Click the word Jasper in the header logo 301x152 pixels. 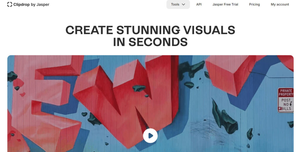pyautogui.click(x=43, y=5)
